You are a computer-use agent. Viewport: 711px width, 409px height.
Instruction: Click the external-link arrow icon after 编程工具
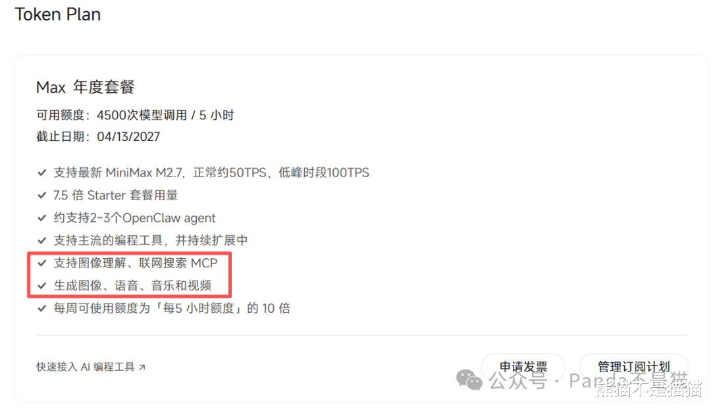coord(142,368)
